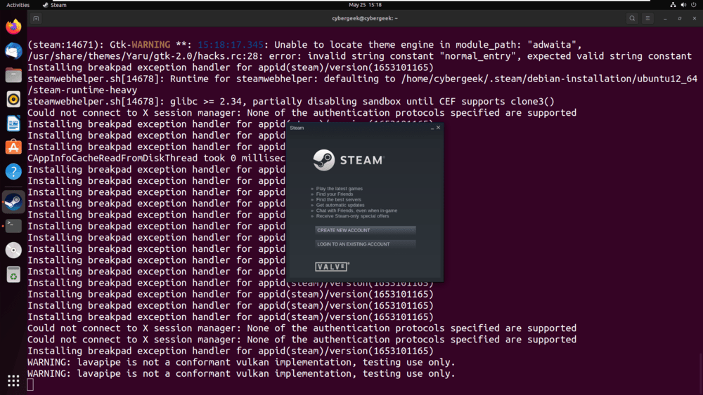The width and height of the screenshot is (703, 395).
Task: Click the Steam icon in dock
Action: tap(13, 202)
